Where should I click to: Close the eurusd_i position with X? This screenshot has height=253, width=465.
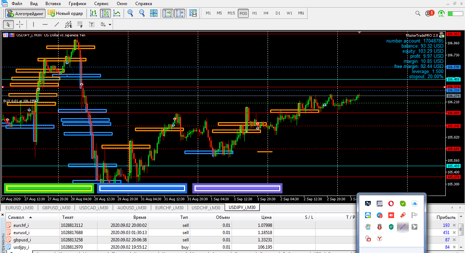click(x=454, y=233)
